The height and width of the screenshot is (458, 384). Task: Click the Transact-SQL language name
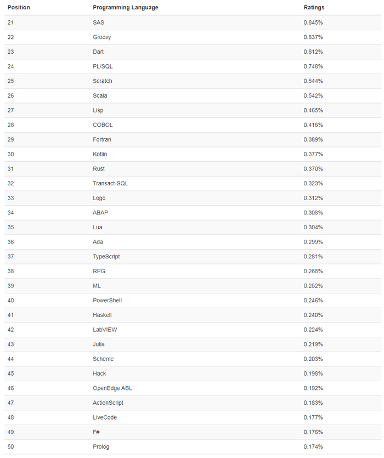tap(110, 183)
